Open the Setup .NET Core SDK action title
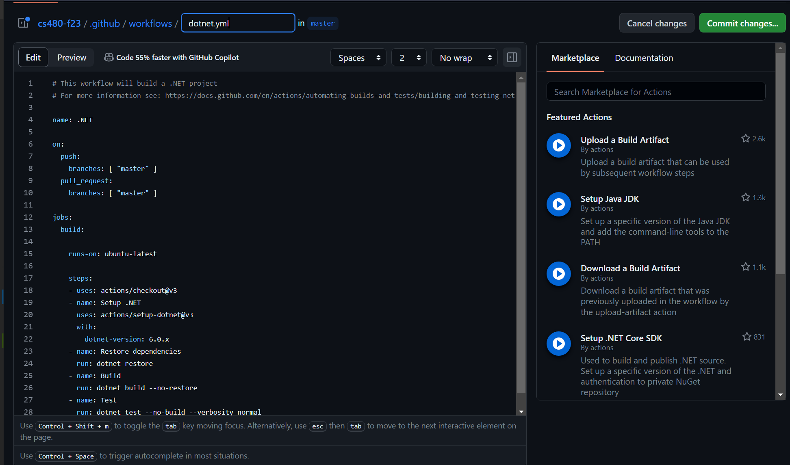 pyautogui.click(x=621, y=338)
